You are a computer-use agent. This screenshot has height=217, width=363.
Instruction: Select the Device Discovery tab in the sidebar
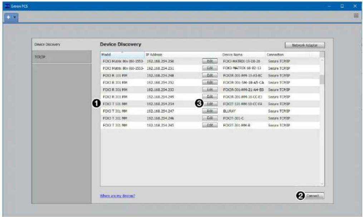pyautogui.click(x=62, y=44)
